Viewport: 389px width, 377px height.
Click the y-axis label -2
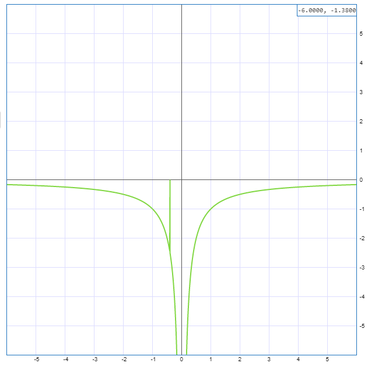(363, 238)
